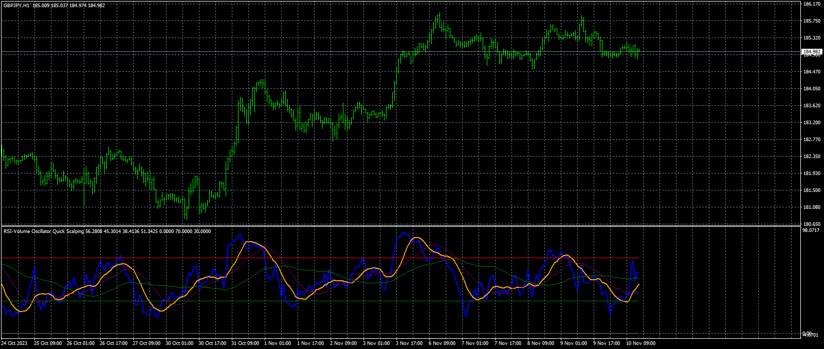Click the 2 Nov 09:00 time label
The image size is (824, 349).
[343, 343]
